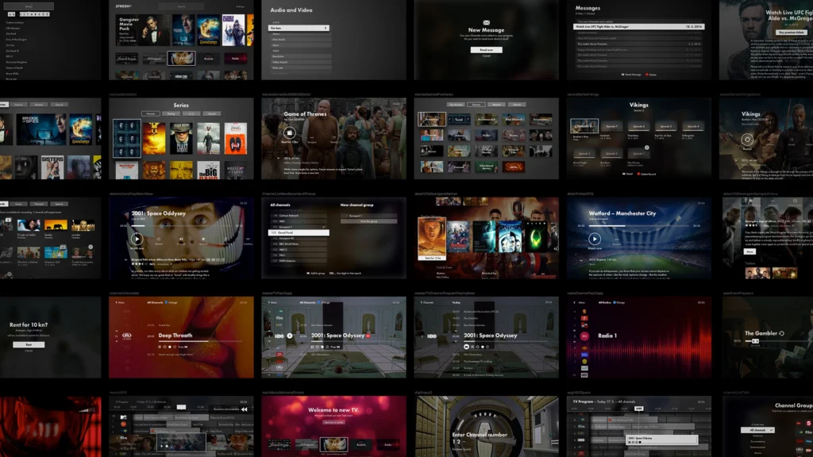Click the HBO channel logo in the channel zapper
Viewport: 813px width, 457px height.
tap(279, 336)
